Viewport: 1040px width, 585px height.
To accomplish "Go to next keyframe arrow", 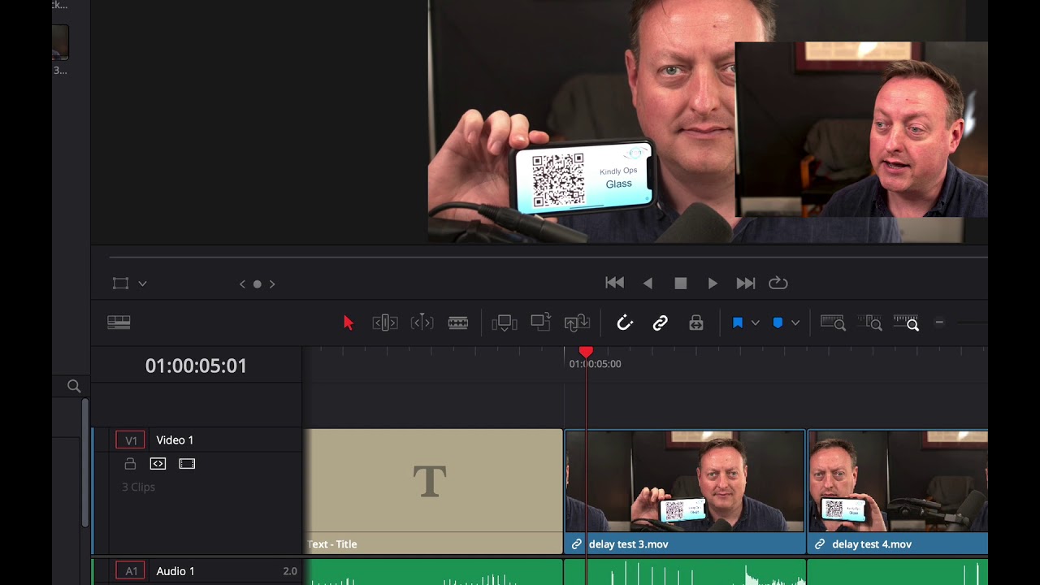I will (272, 284).
